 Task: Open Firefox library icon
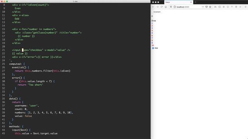pos(215,7)
